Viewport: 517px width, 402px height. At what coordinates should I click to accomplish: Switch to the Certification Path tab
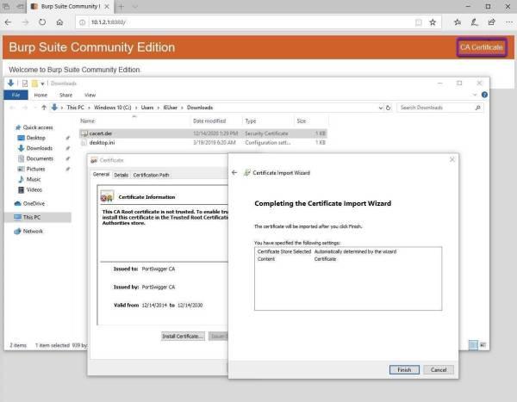[151, 175]
